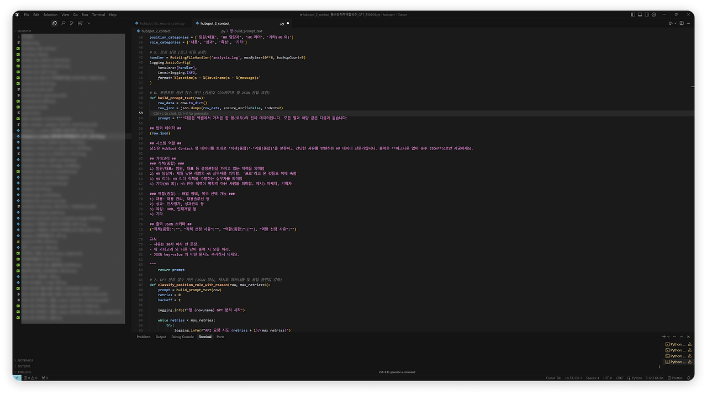Change indentation via Spaces: 4
The image size is (707, 395).
pyautogui.click(x=593, y=378)
